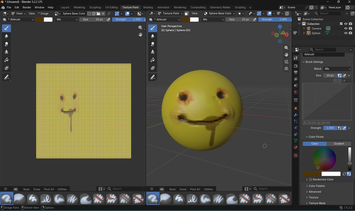Expand the Color Palette panel

coord(317,186)
